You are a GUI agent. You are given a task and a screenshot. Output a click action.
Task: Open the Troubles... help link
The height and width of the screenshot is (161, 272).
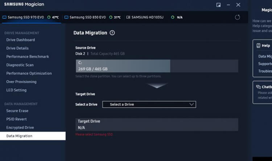pyautogui.click(x=265, y=71)
